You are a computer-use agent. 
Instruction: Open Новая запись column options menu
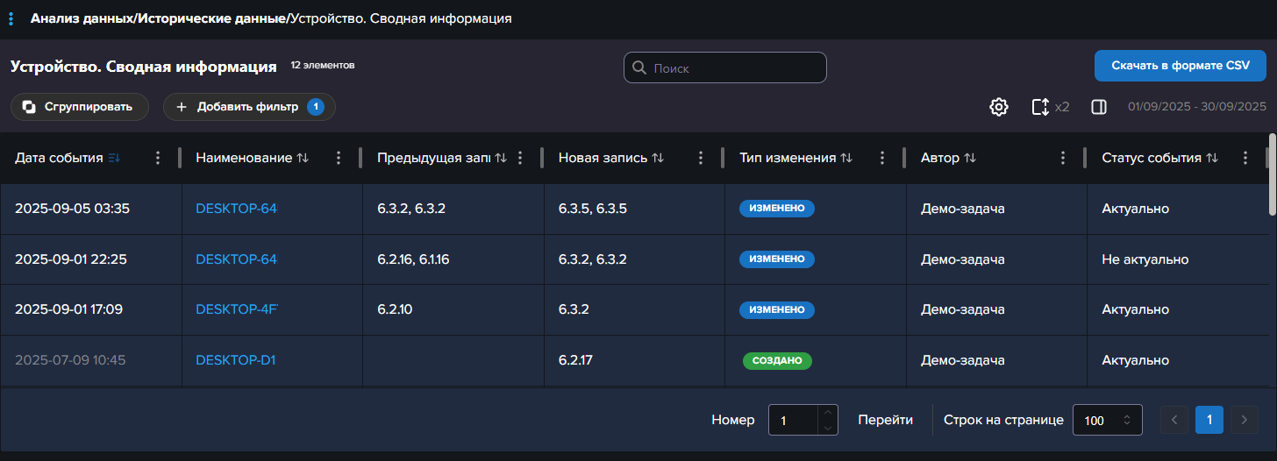pyautogui.click(x=700, y=158)
